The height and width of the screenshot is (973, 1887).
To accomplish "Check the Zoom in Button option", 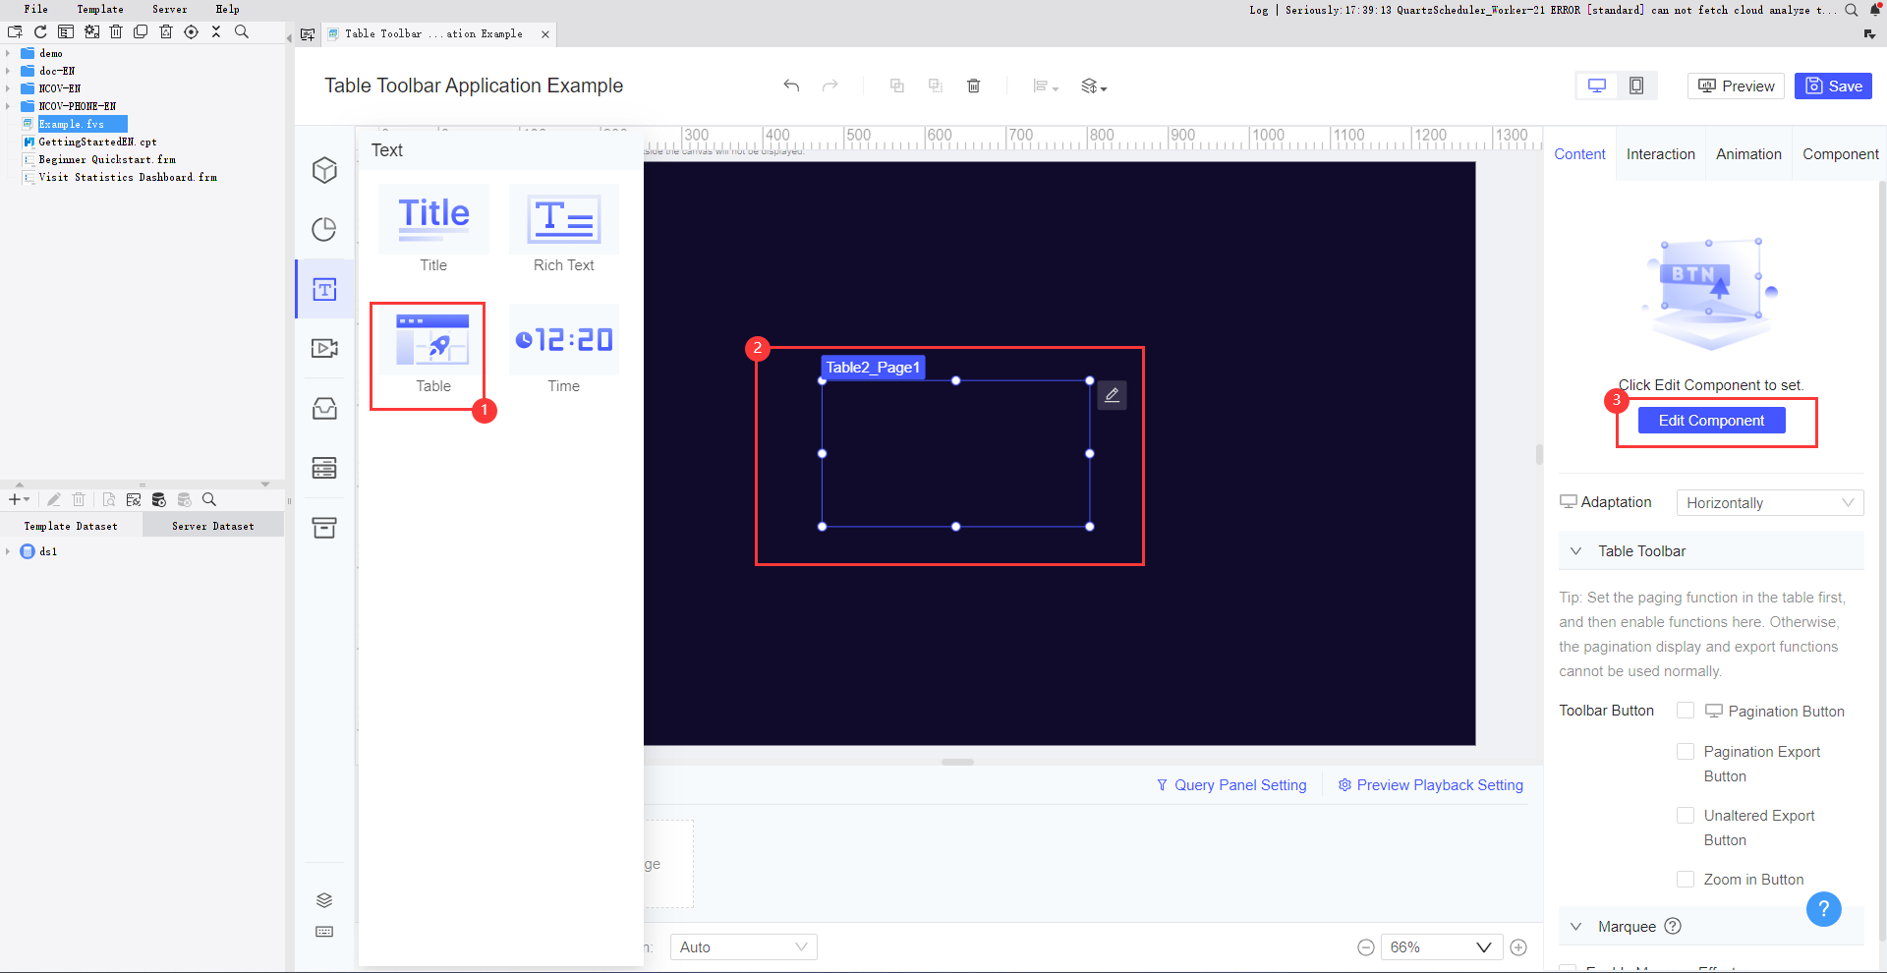I will coord(1686,879).
